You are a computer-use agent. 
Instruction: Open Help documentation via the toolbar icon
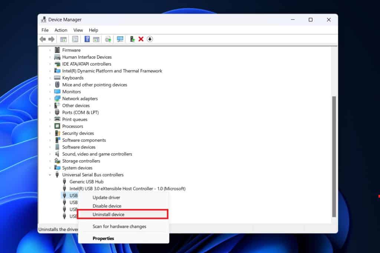[x=86, y=39]
